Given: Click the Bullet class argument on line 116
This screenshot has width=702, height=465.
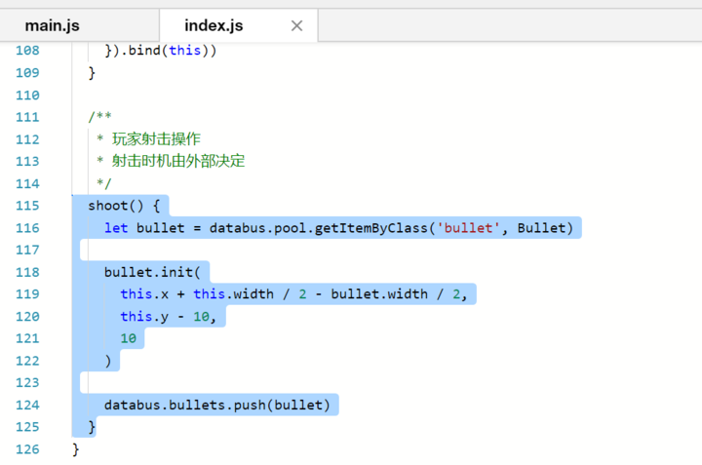Looking at the screenshot, I should tap(542, 228).
